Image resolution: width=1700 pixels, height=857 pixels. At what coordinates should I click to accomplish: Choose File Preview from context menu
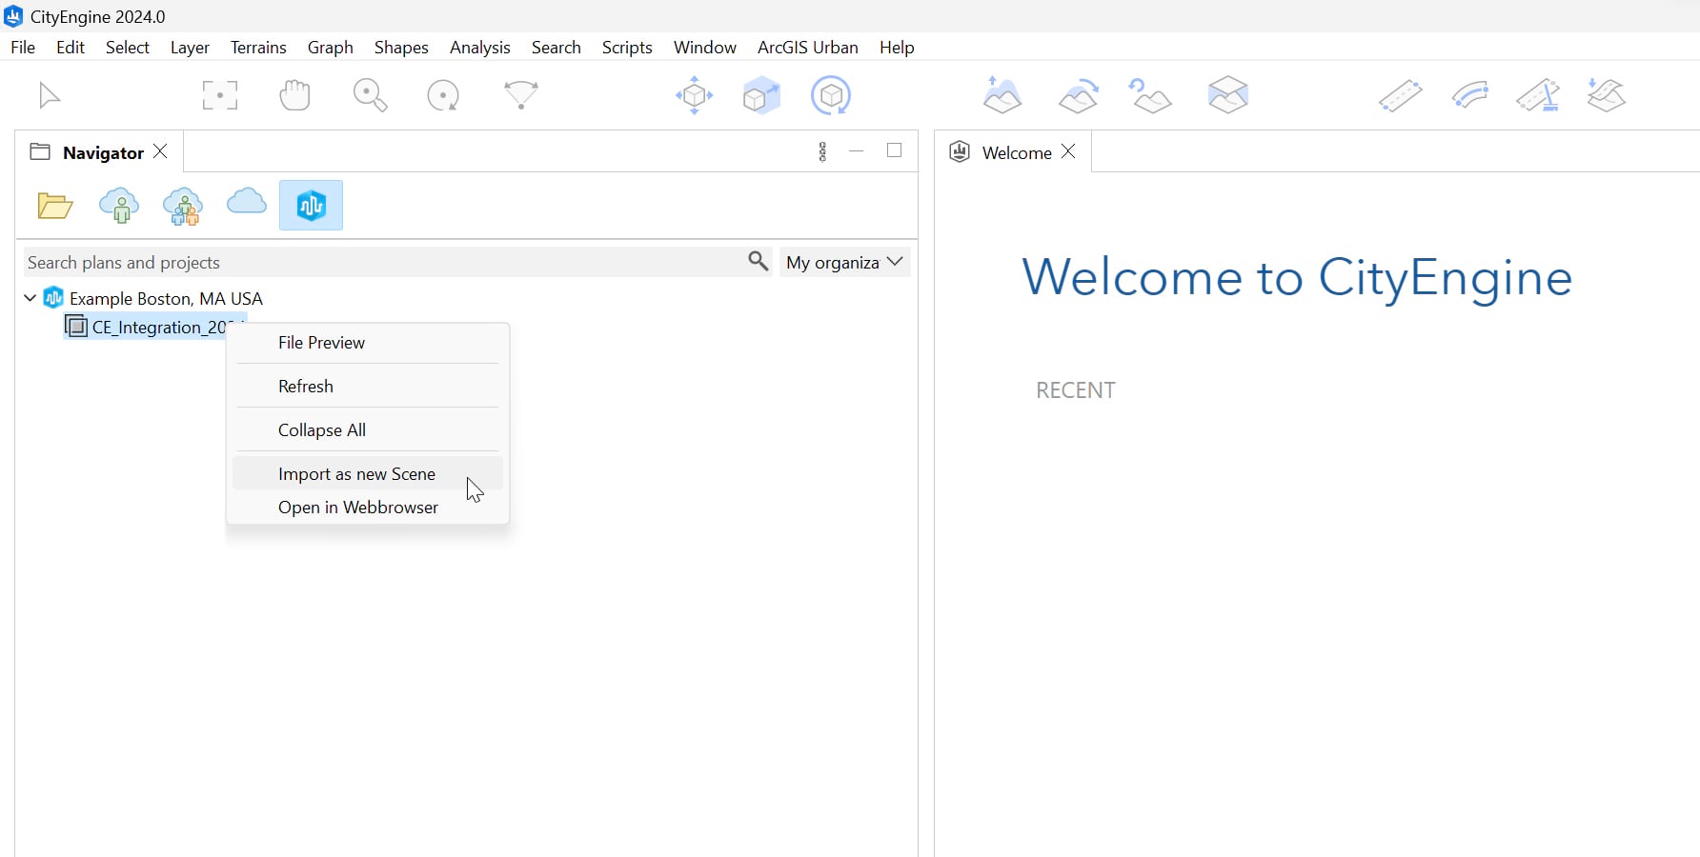368,343
